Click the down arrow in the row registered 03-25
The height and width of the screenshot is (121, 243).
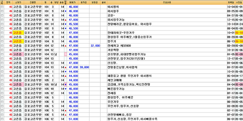(x=65, y=11)
